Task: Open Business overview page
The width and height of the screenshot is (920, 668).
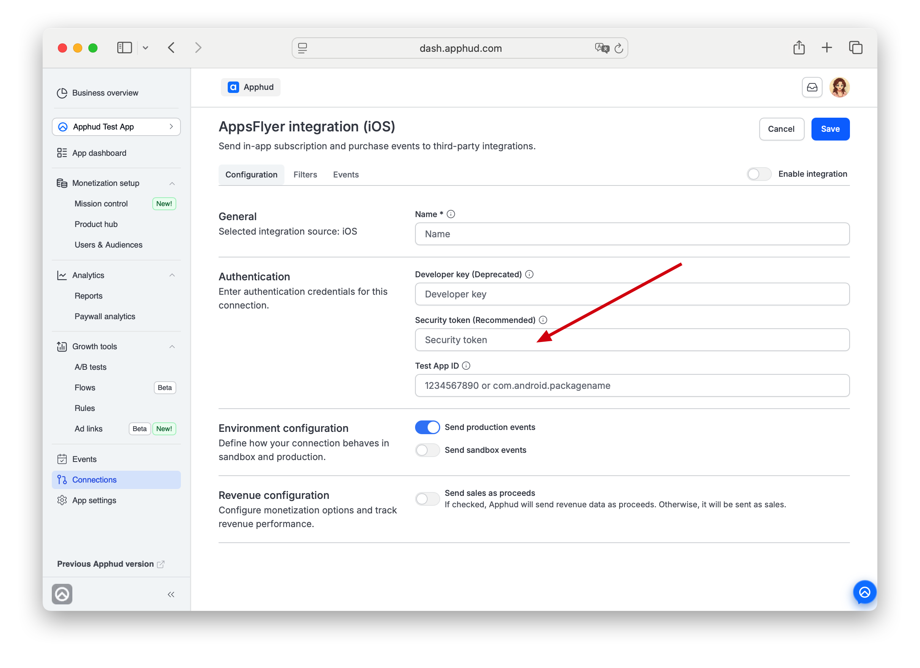Action: 98,93
